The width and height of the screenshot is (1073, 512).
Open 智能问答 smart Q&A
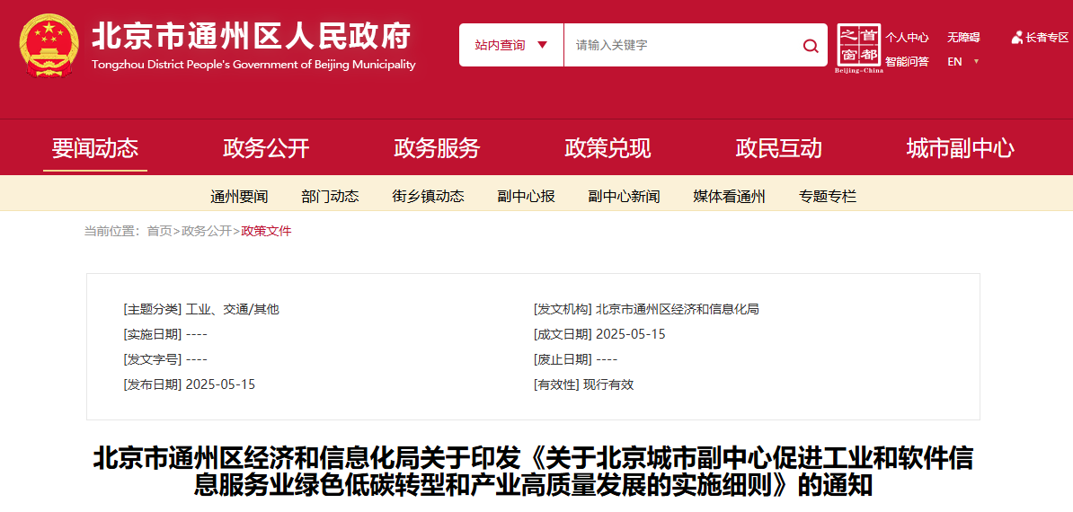click(x=906, y=62)
